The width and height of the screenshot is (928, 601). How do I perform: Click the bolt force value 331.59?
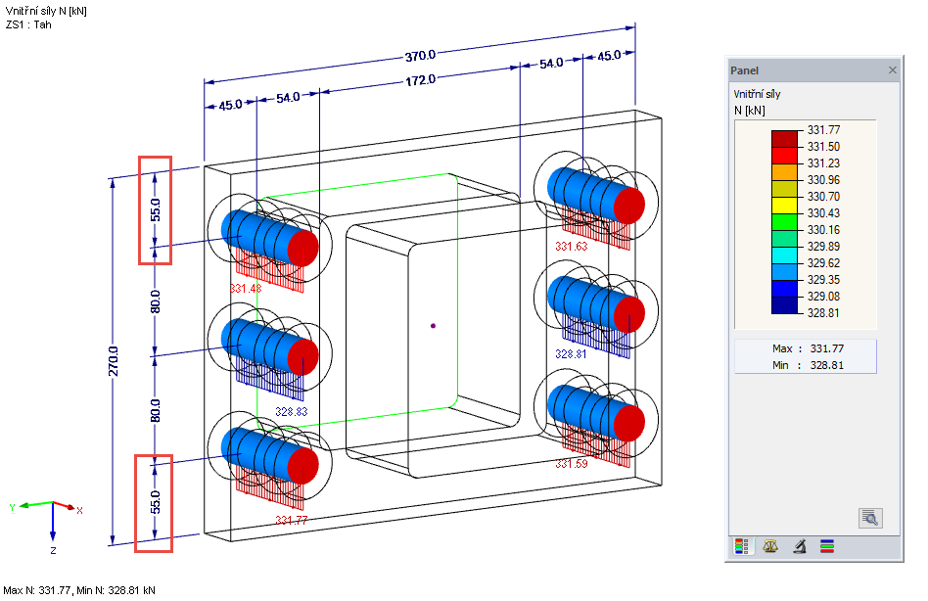tap(571, 463)
